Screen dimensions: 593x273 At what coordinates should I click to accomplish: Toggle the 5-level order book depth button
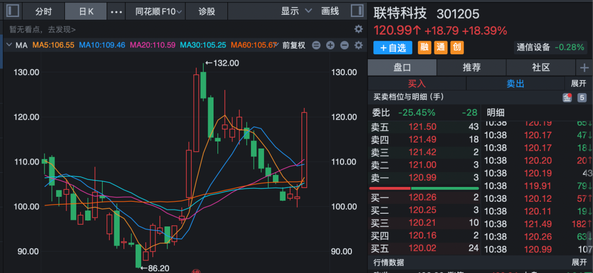tap(582, 98)
